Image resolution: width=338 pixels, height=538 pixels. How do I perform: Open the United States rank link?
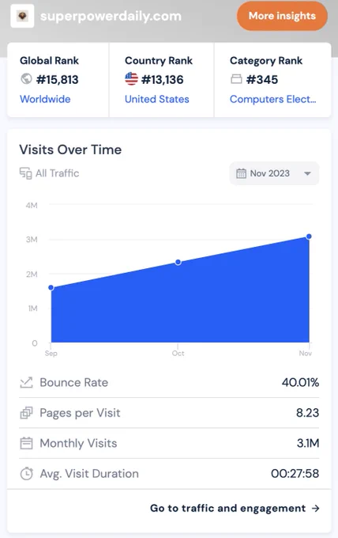click(x=157, y=99)
